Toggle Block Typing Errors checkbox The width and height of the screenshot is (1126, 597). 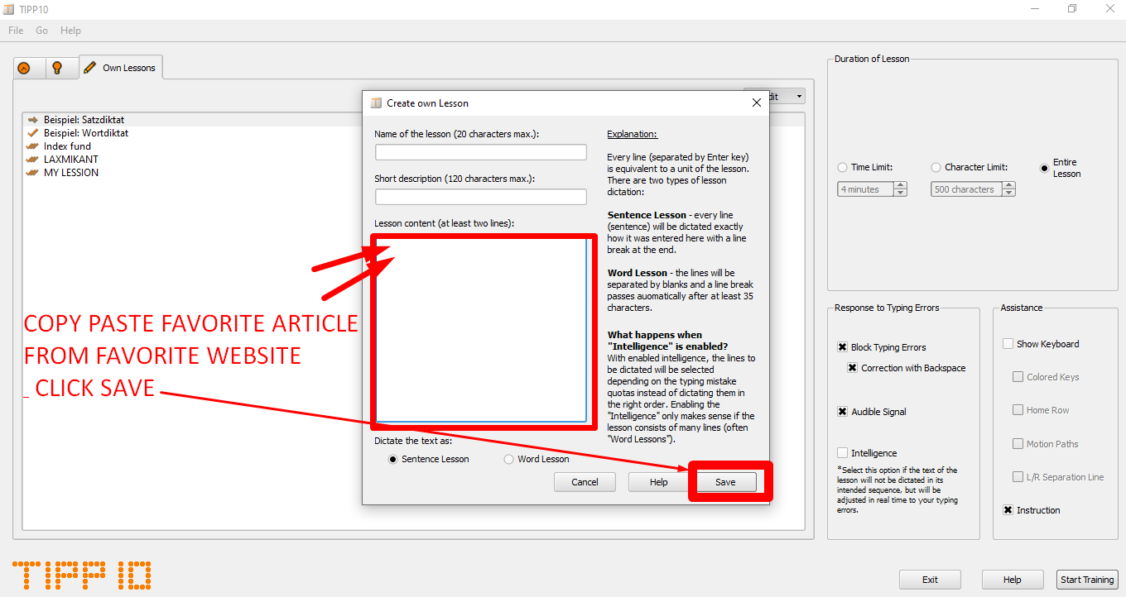click(x=843, y=347)
